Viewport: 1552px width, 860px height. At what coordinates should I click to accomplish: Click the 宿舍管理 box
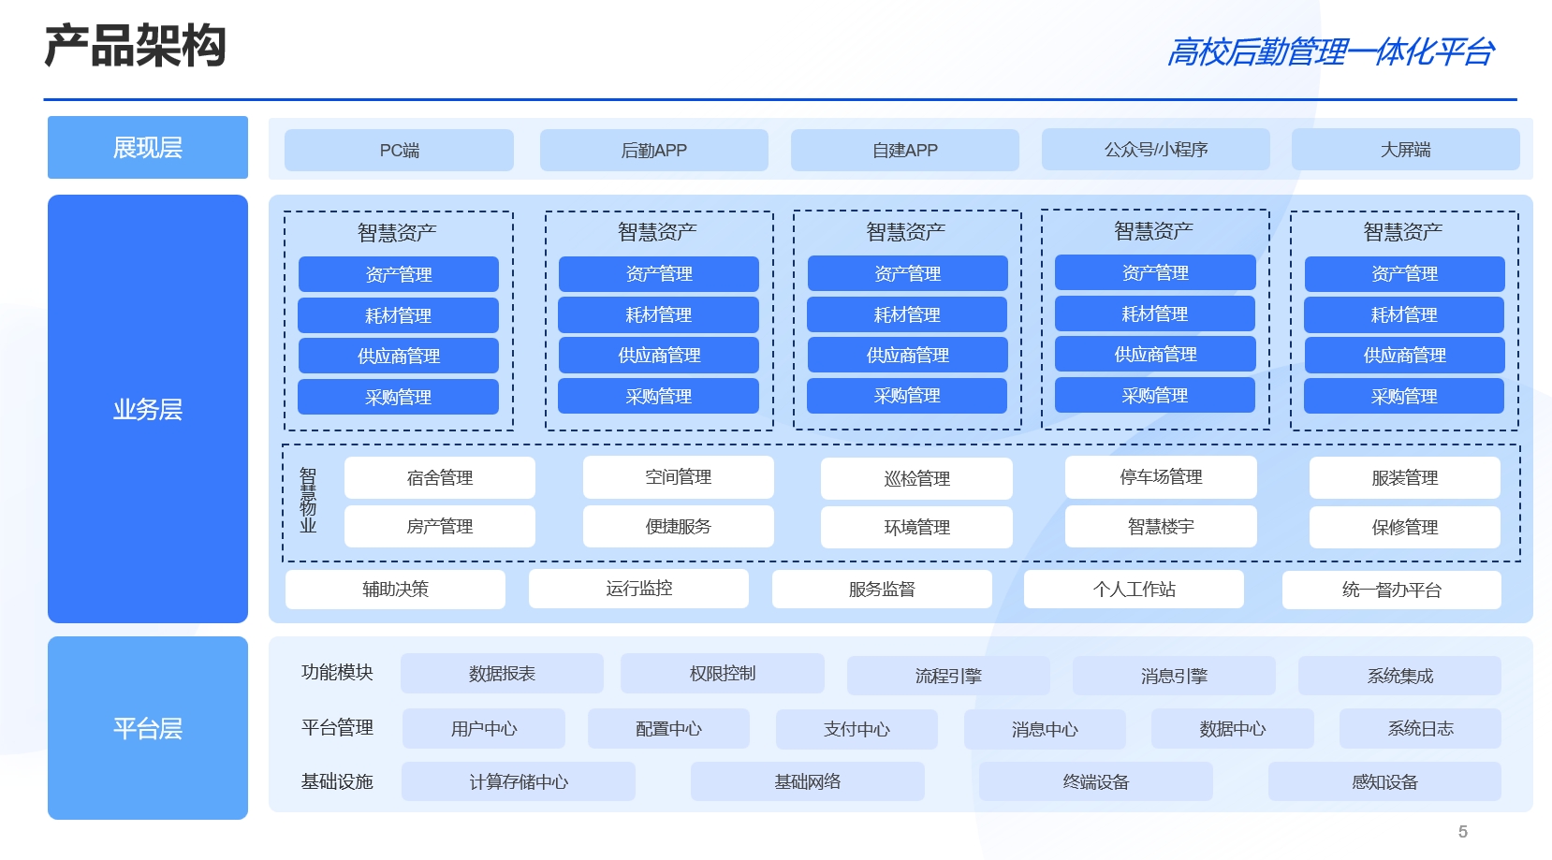pyautogui.click(x=440, y=477)
